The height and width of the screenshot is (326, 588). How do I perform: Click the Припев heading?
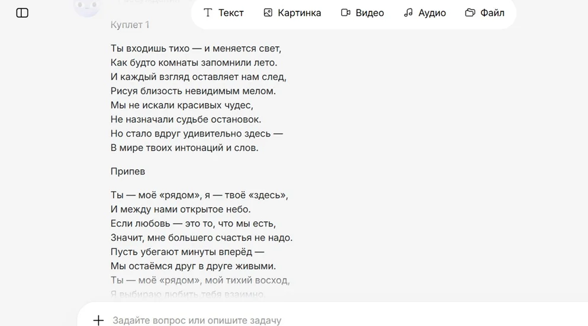[x=127, y=171]
